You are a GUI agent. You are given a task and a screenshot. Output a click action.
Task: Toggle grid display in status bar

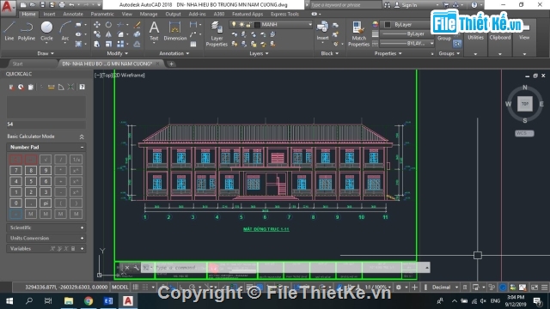pos(136,287)
